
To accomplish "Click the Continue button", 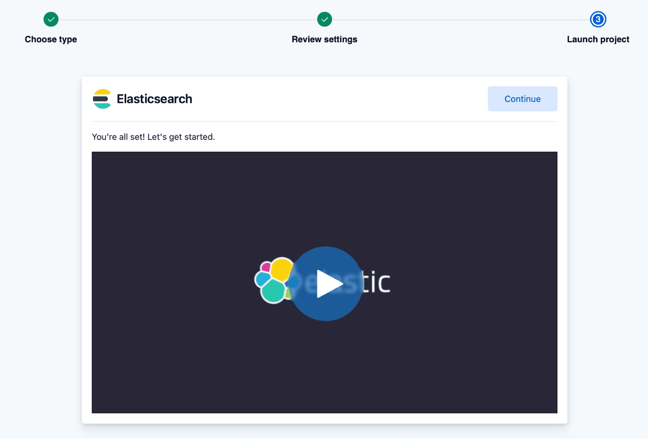I will pos(522,99).
